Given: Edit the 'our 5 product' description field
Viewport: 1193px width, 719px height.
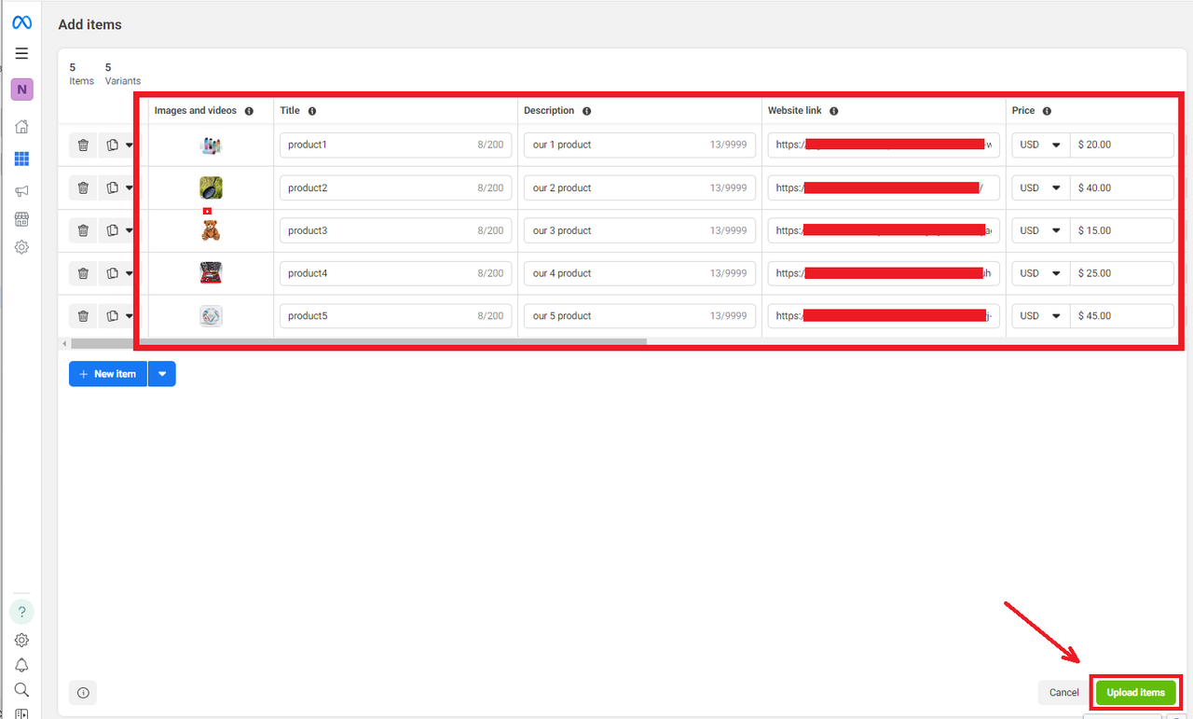Looking at the screenshot, I should coord(639,316).
